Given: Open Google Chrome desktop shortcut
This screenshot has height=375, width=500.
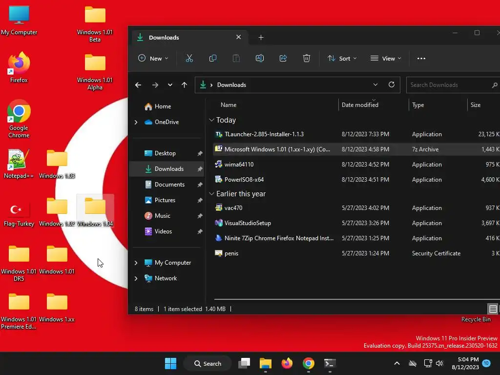Looking at the screenshot, I should pyautogui.click(x=19, y=119).
